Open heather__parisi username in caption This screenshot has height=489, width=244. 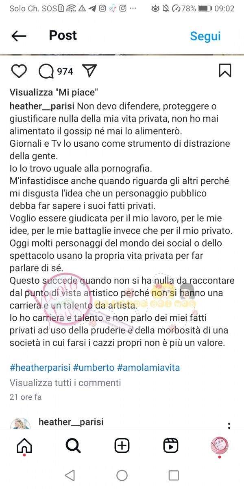pos(42,106)
